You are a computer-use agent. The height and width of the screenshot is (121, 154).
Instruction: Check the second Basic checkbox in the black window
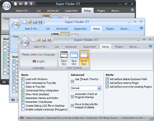pyautogui.click(x=5, y=47)
